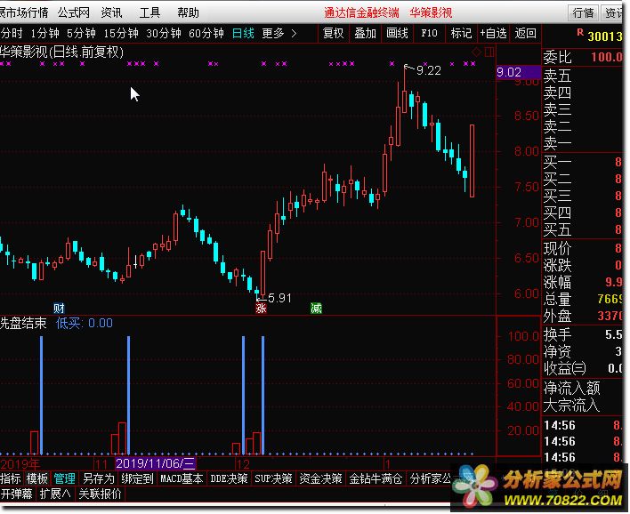
Task: Select the MACD基本 indicator tab
Action: [182, 478]
